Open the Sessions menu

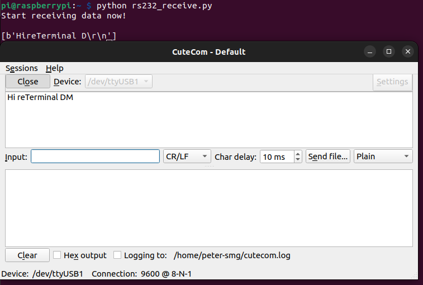[x=22, y=68]
